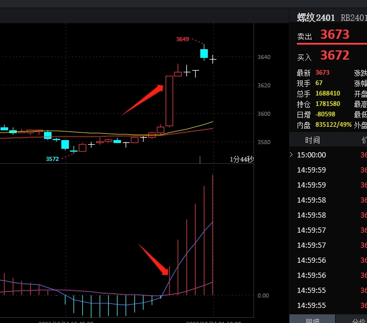The height and width of the screenshot is (323, 367).
Task: Click the 最新 value 3673
Action: [322, 72]
